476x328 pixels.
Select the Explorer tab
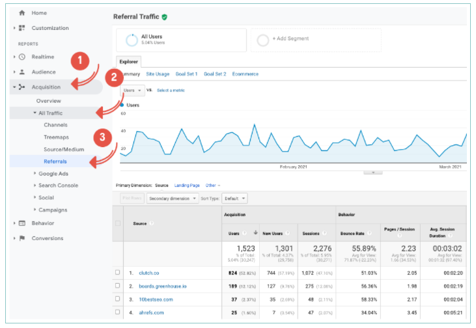129,62
